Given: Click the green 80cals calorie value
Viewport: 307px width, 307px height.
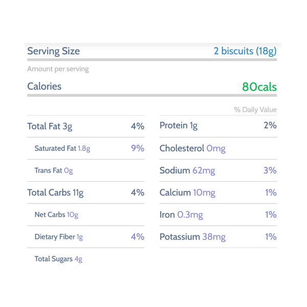Looking at the screenshot, I should (x=259, y=87).
